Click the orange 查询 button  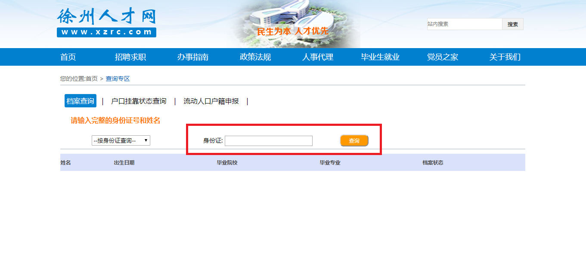[354, 141]
